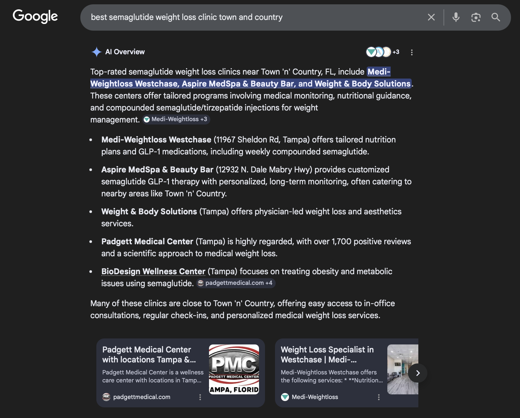Show next source cards with arrow

click(x=418, y=373)
